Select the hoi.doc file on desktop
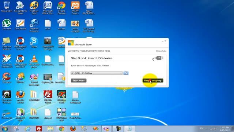 (x=61, y=24)
